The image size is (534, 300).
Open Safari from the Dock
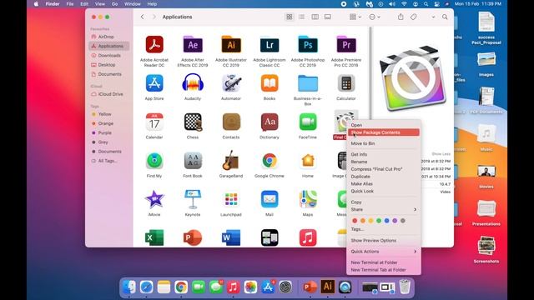click(x=147, y=287)
